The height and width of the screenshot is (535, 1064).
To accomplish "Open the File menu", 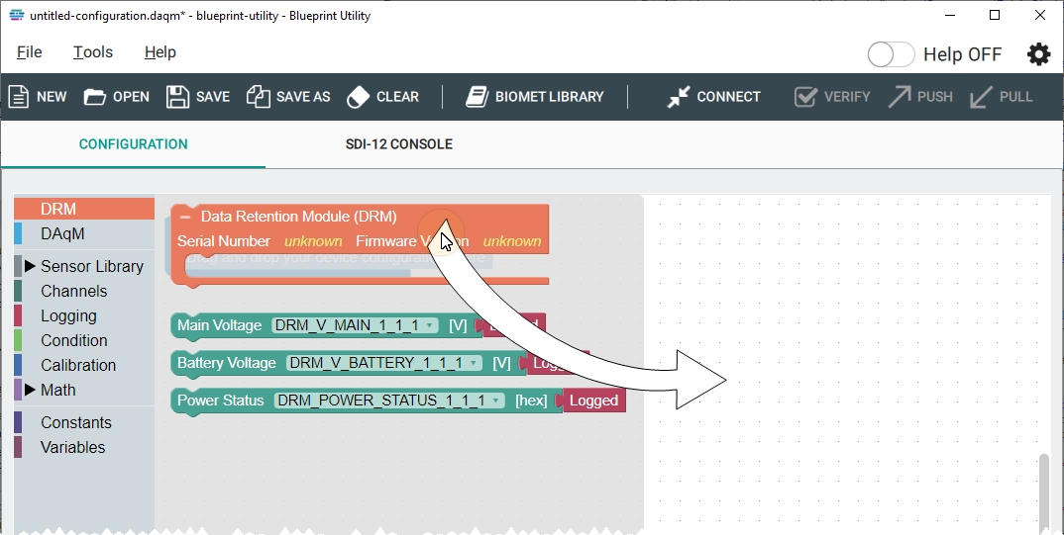I will [x=30, y=52].
